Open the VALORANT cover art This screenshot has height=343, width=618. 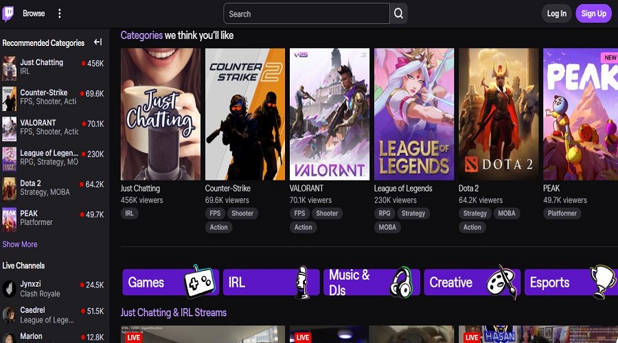[330, 114]
